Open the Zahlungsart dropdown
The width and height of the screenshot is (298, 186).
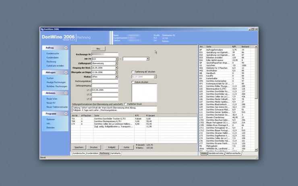[116, 63]
